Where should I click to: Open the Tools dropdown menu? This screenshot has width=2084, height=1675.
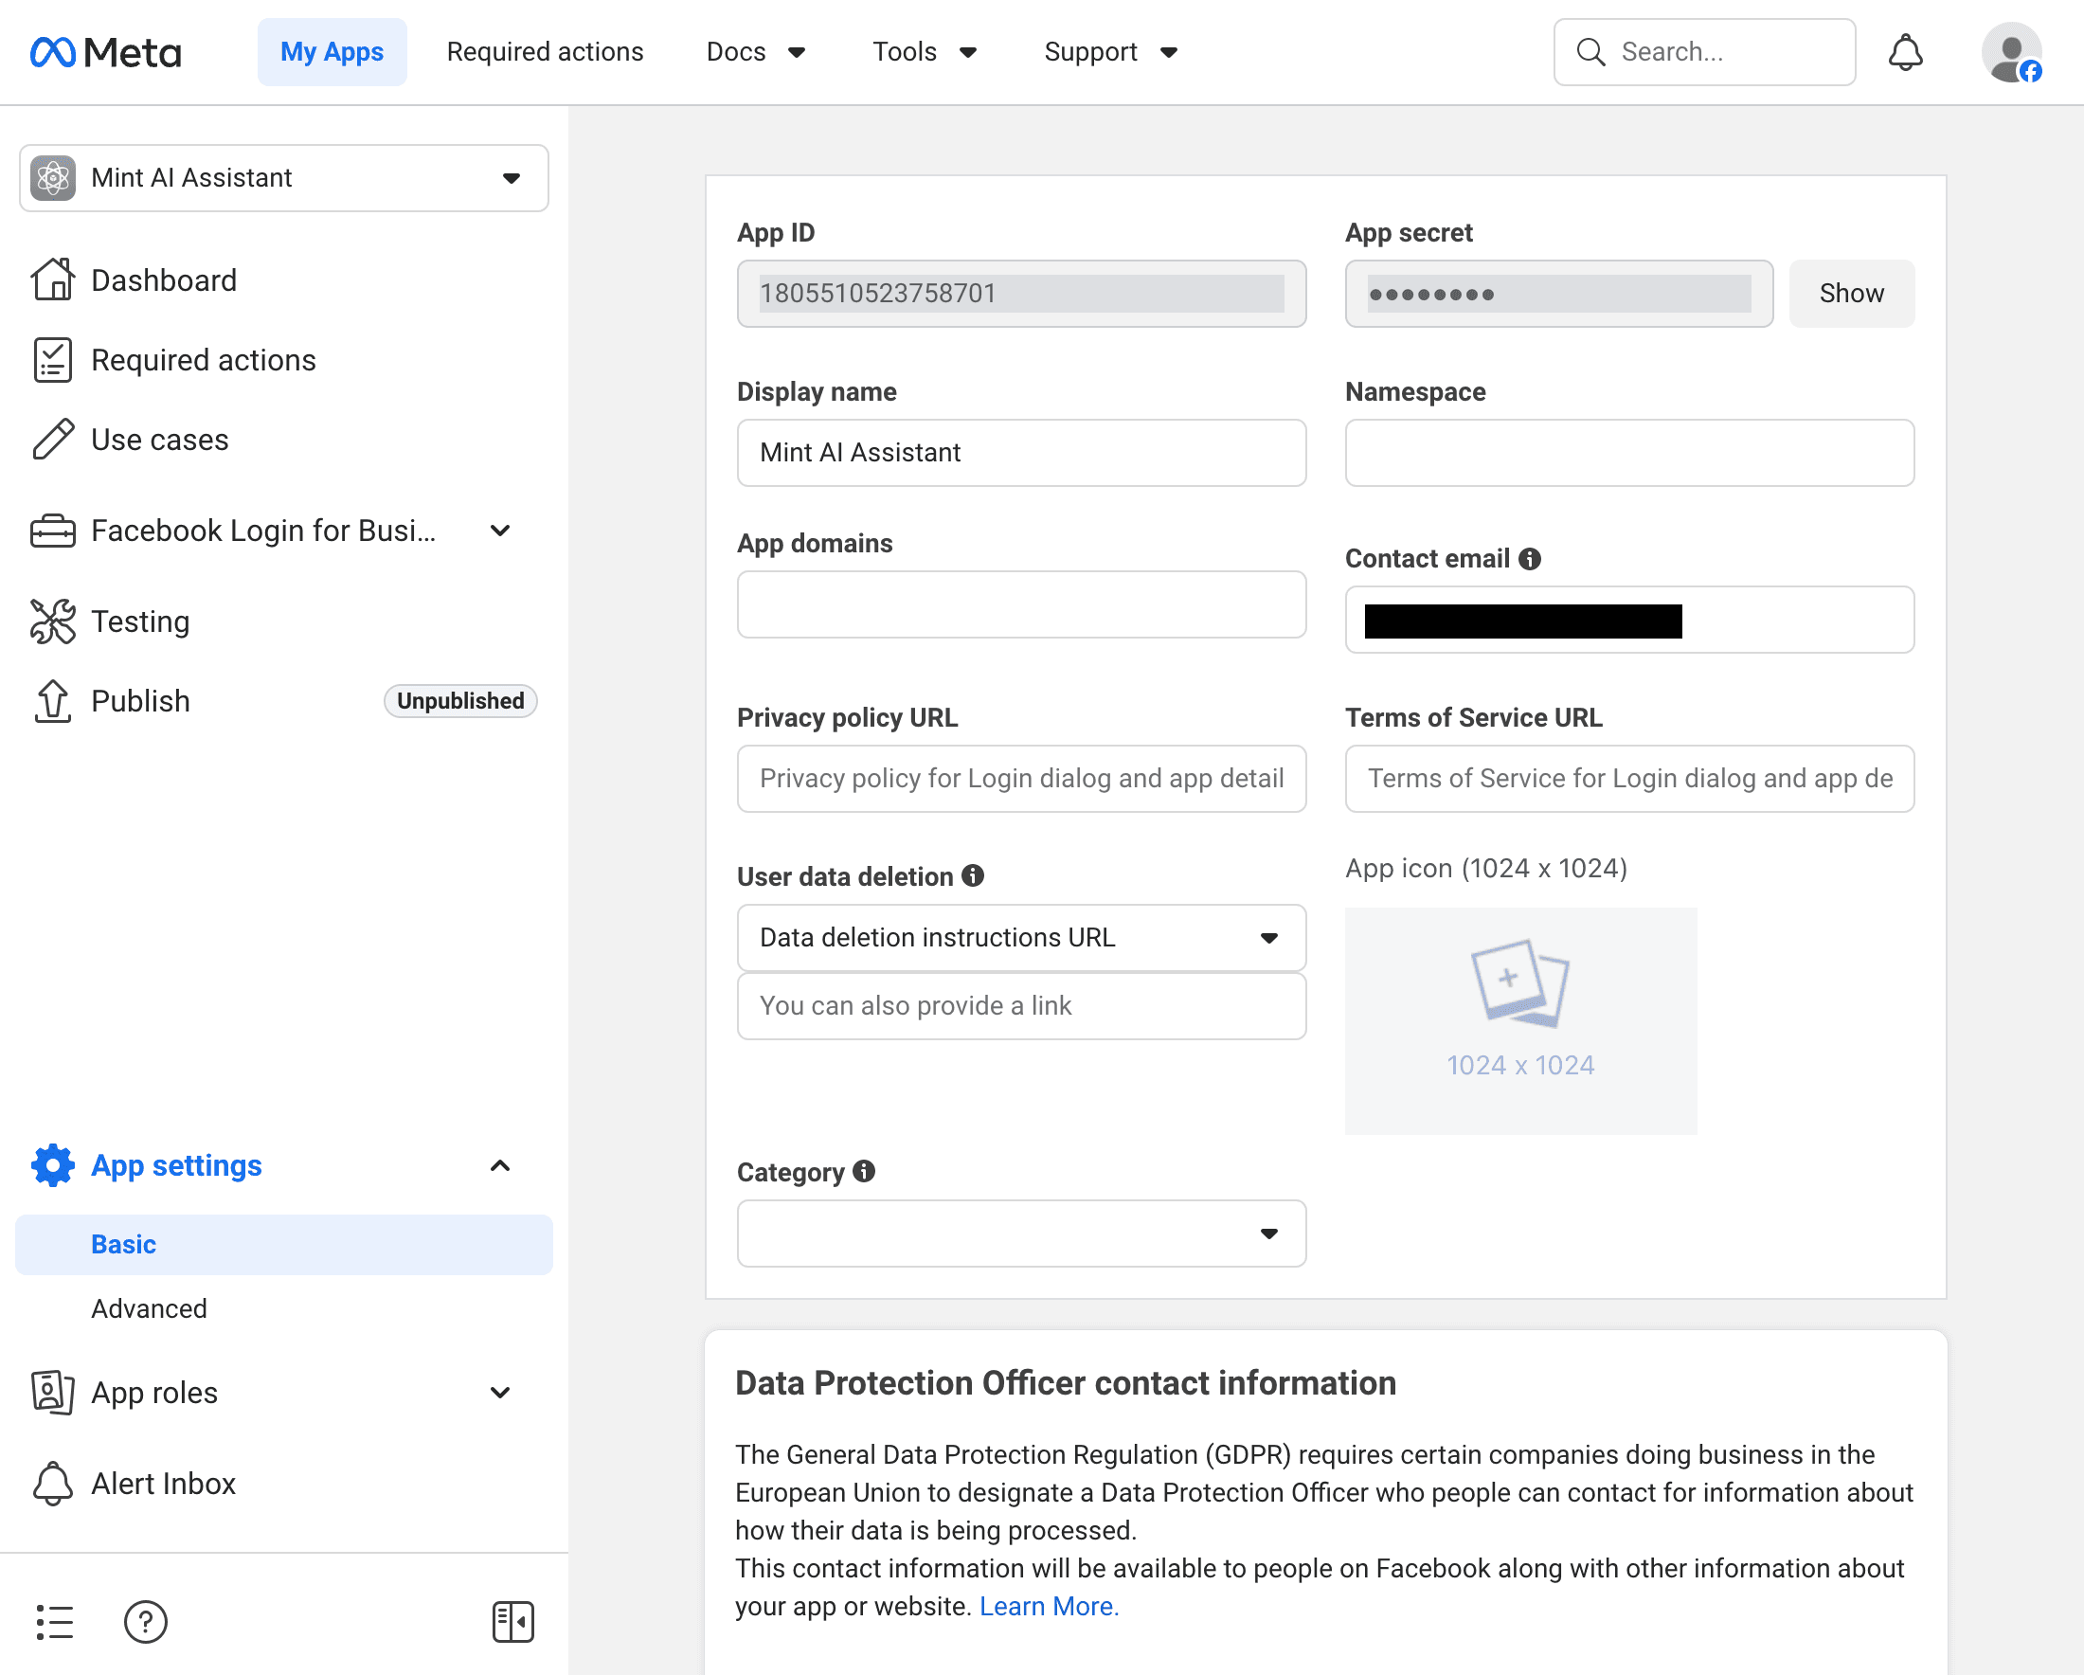pos(925,52)
